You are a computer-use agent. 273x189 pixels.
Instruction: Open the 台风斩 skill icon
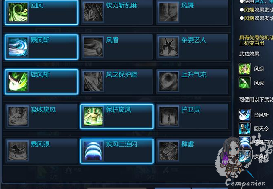tap(244, 115)
